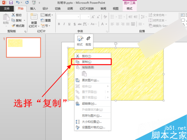187x140 pixels.
Task: Click Crop (裁剪) in the mini toolbar
Action: click(x=88, y=41)
